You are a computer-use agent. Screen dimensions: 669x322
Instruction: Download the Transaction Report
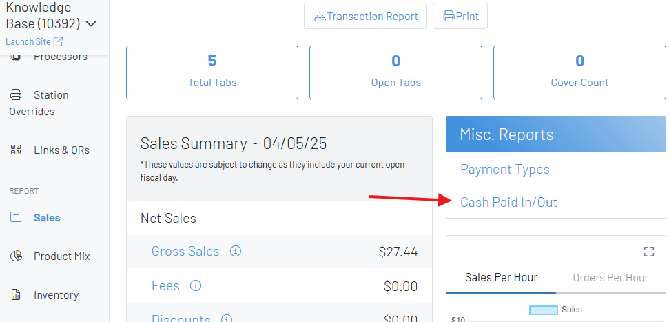366,17
